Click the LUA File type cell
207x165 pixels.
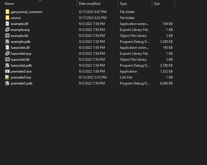click(126, 77)
